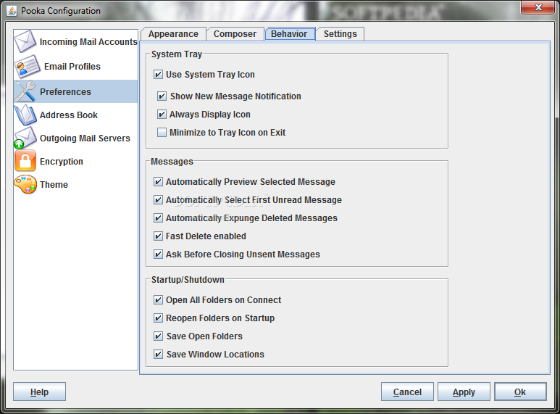Switch to the Appearance tab

(174, 34)
